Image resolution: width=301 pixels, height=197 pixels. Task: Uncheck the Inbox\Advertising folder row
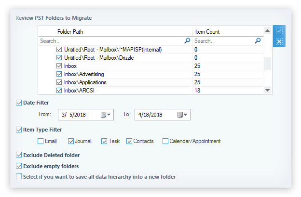(x=59, y=74)
